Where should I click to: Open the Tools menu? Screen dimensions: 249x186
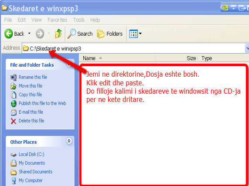point(79,20)
